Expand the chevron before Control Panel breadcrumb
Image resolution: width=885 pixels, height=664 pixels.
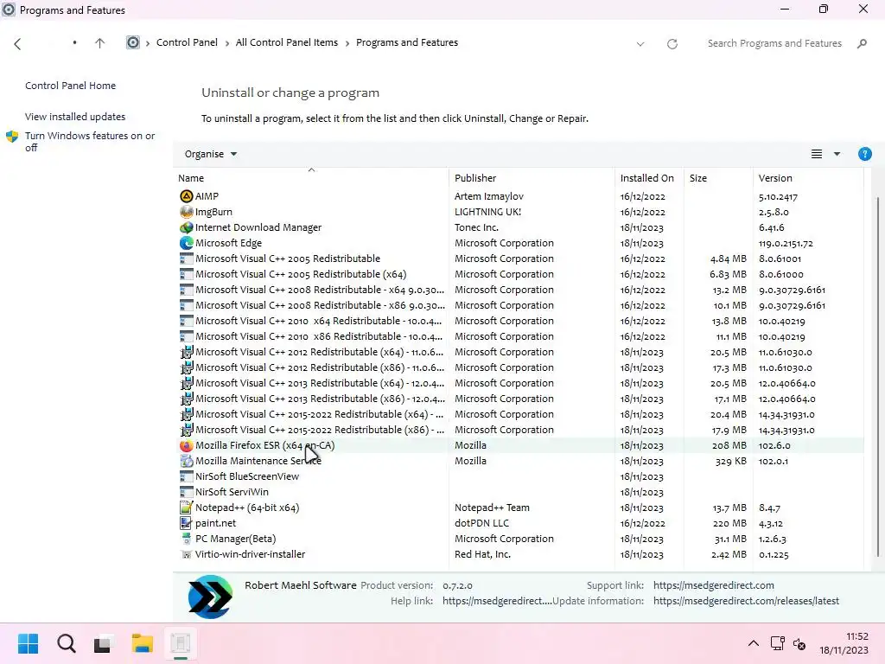[148, 43]
